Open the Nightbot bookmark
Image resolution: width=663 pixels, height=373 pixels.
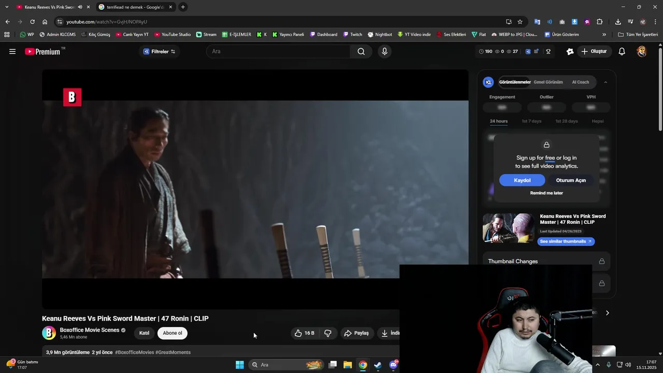(x=380, y=35)
